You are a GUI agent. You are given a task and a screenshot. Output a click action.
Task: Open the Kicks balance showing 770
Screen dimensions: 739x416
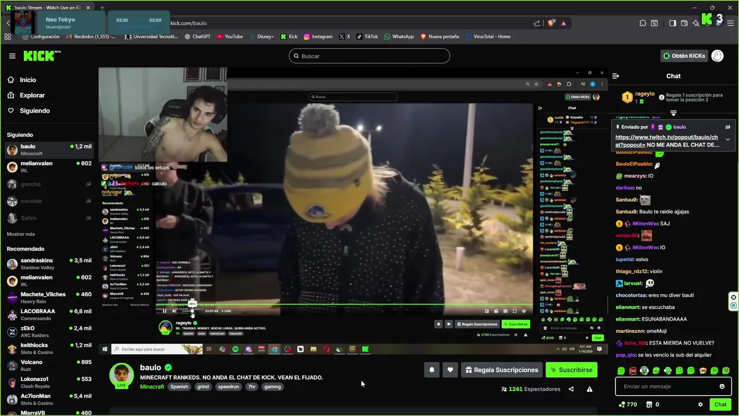pos(628,404)
